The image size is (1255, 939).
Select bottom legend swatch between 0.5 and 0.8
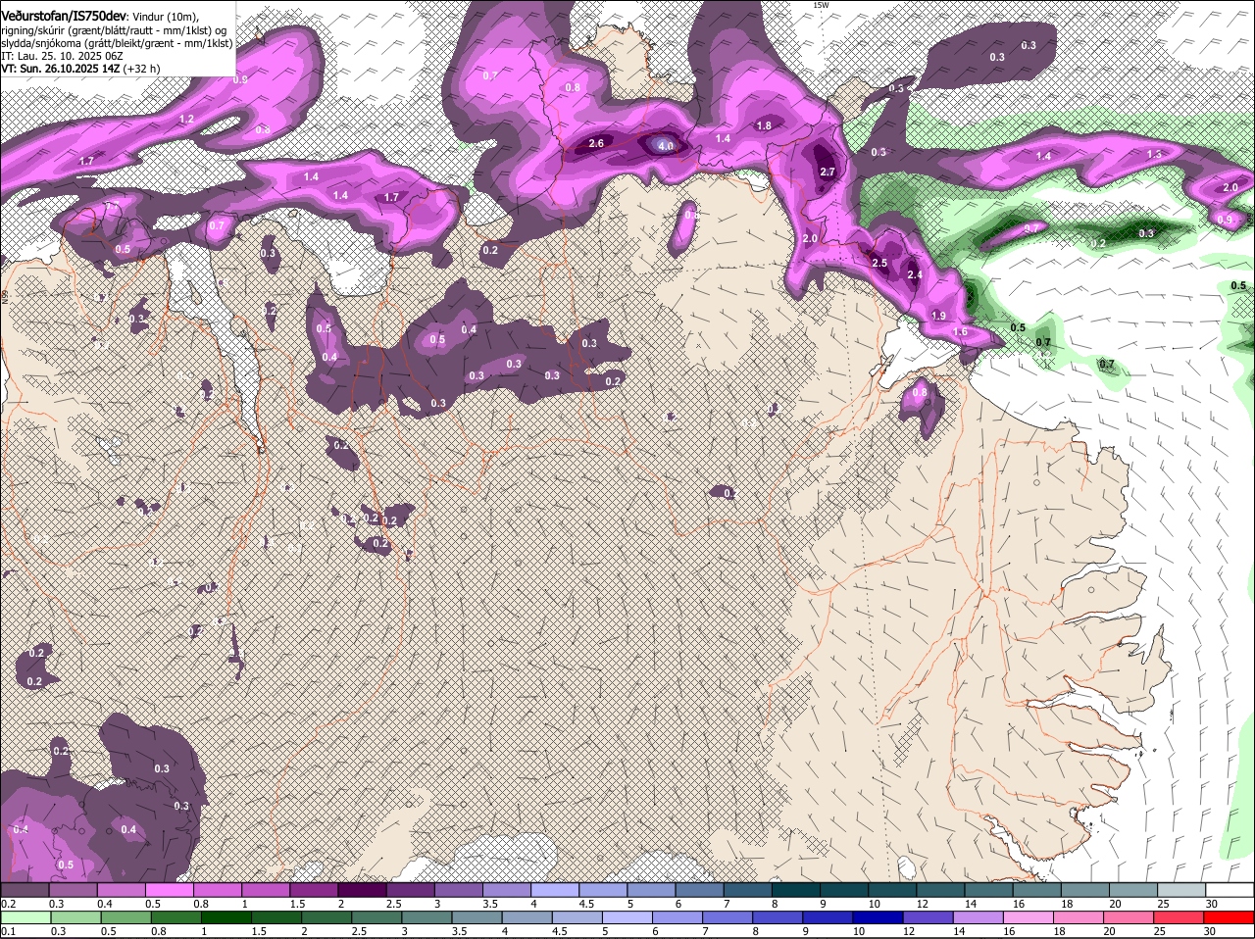[x=125, y=917]
